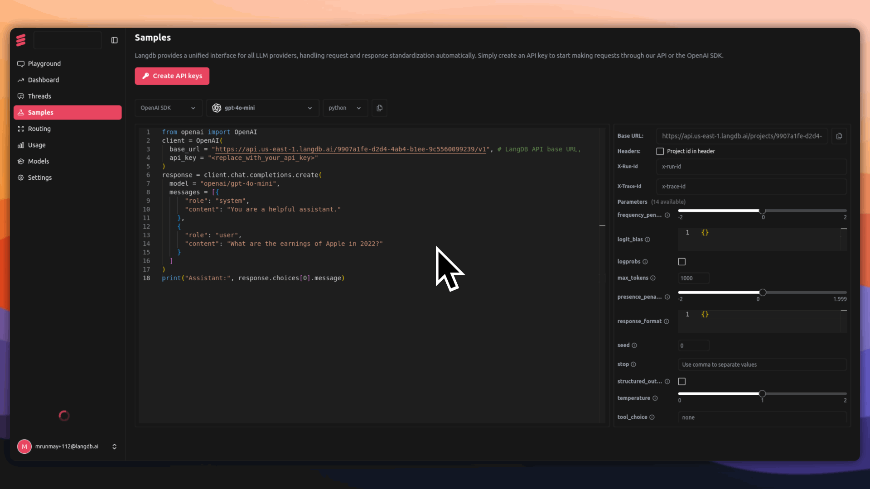Viewport: 870px width, 489px height.
Task: Click the info icon next to seed
Action: coord(634,345)
